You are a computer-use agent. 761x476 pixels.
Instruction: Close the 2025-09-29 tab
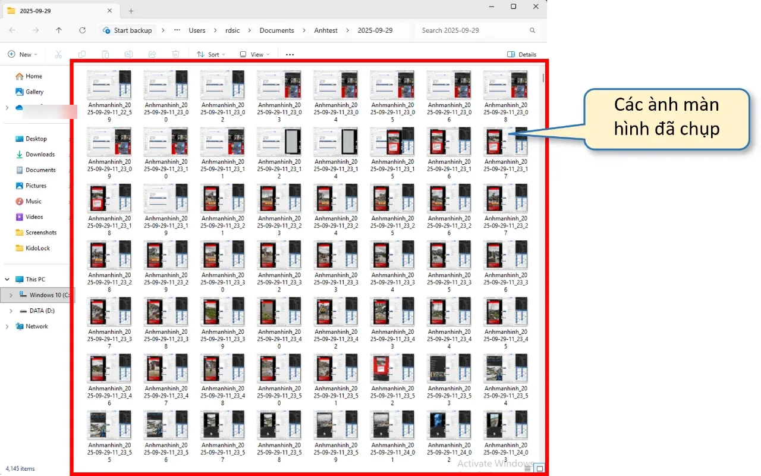109,11
